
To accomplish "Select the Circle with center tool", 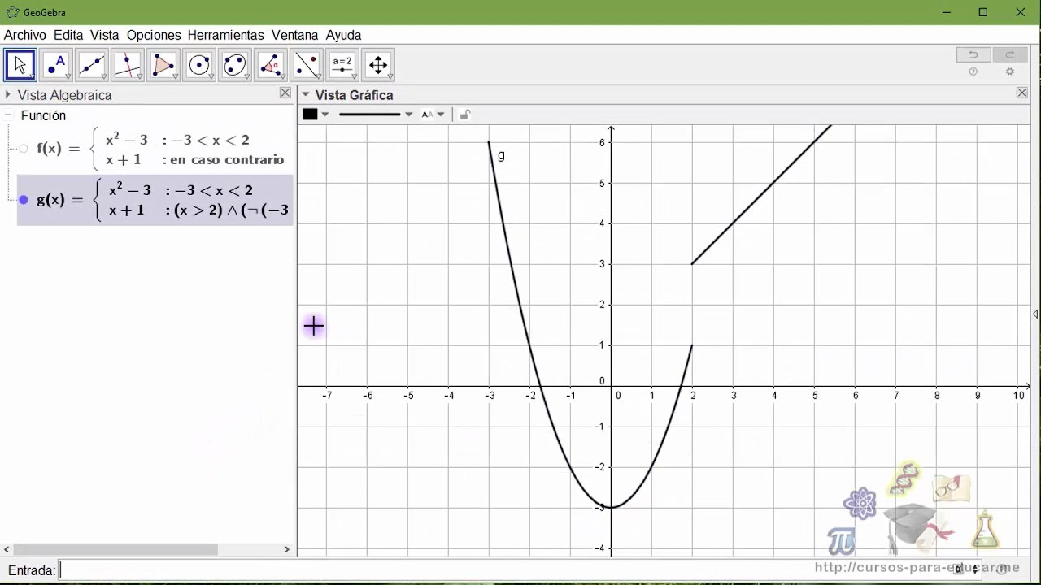I will pyautogui.click(x=199, y=65).
